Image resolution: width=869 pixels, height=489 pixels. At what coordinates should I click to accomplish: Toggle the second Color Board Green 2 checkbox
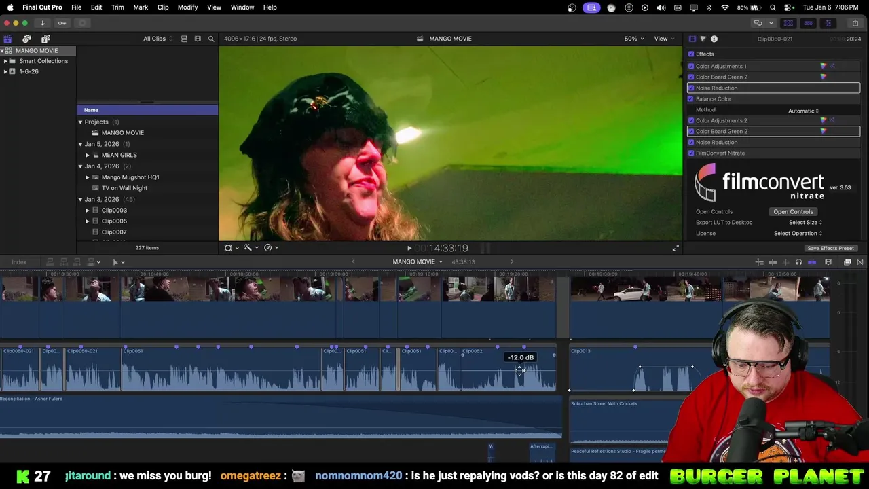[x=691, y=131]
